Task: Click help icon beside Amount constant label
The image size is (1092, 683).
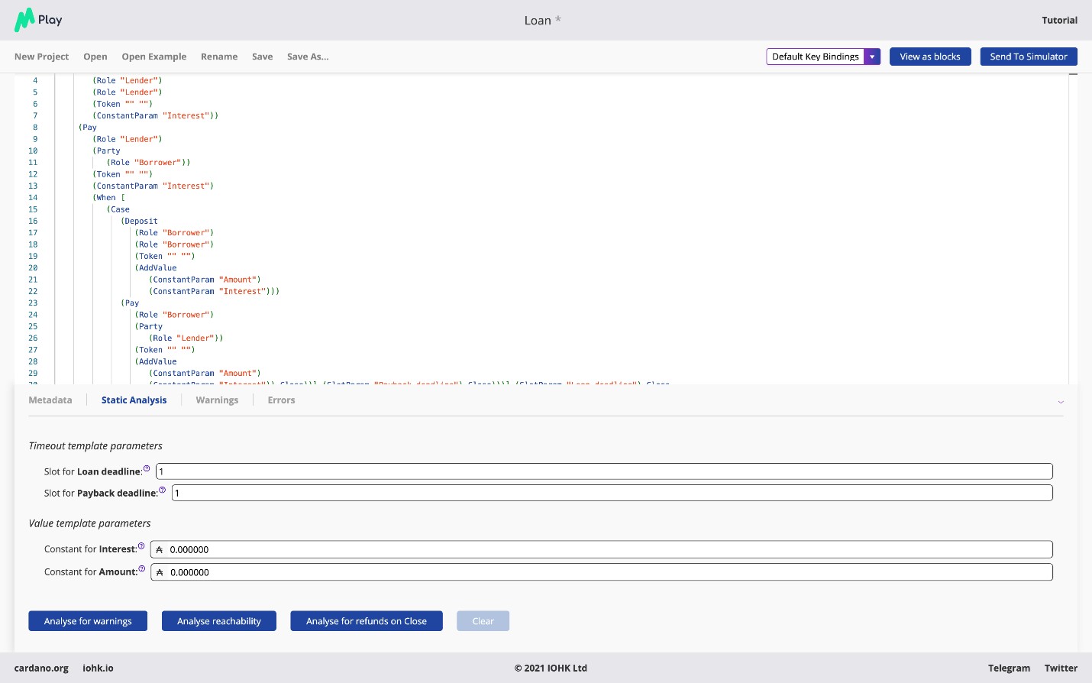Action: (142, 568)
